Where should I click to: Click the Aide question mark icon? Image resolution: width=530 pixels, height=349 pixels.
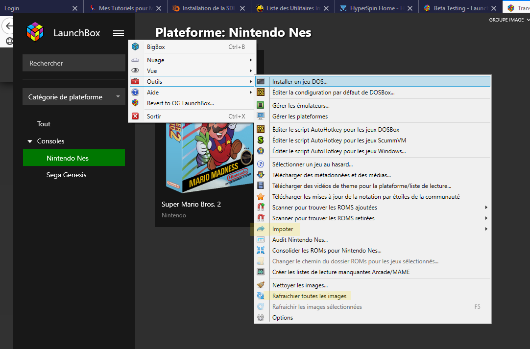[135, 92]
